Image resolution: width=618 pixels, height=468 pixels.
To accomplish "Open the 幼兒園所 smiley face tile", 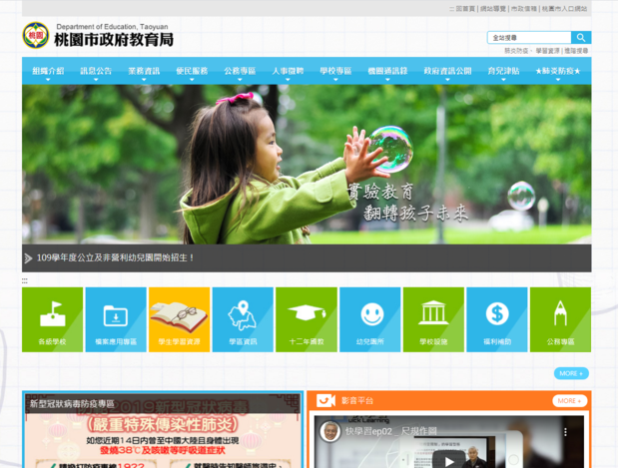I will pos(370,319).
